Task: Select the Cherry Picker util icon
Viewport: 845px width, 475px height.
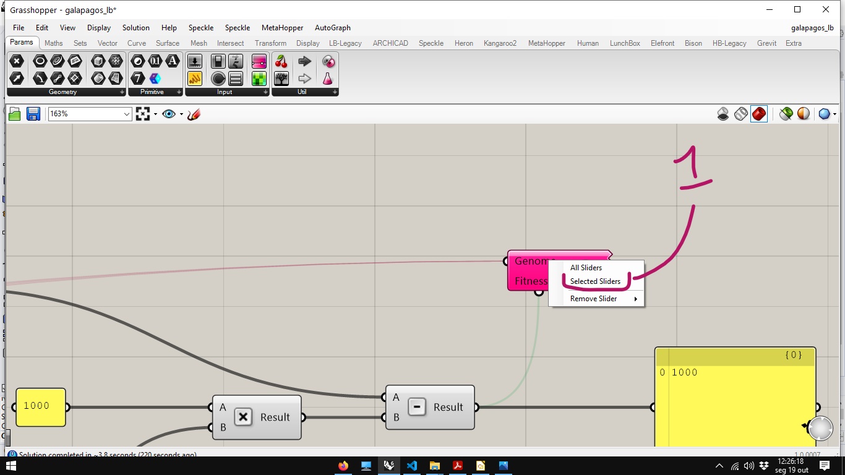Action: 281,61
